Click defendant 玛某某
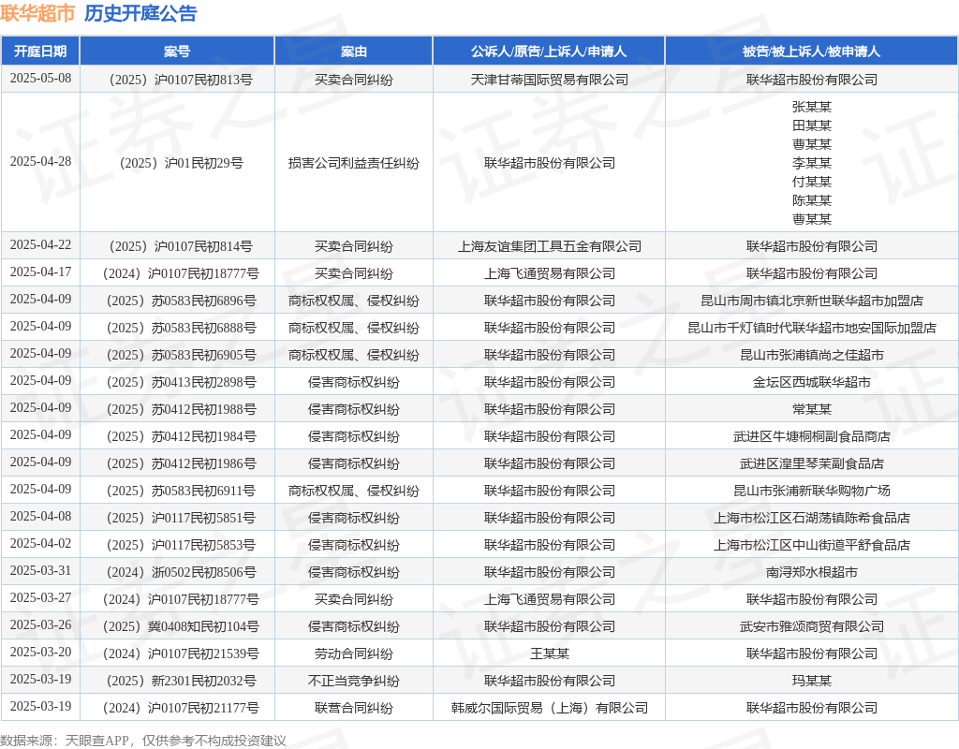The image size is (959, 749). (812, 681)
